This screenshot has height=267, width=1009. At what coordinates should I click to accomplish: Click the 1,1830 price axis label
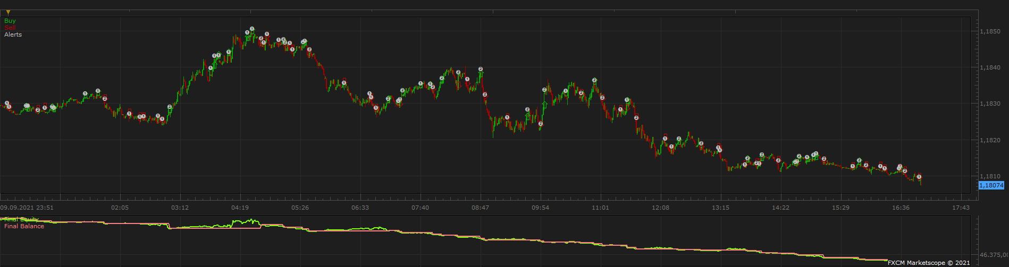pos(990,104)
